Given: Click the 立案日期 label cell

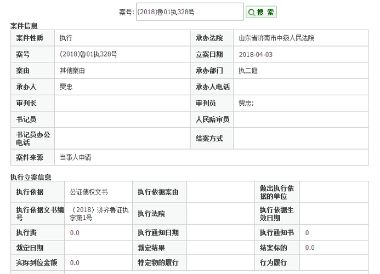Looking at the screenshot, I should [x=212, y=54].
